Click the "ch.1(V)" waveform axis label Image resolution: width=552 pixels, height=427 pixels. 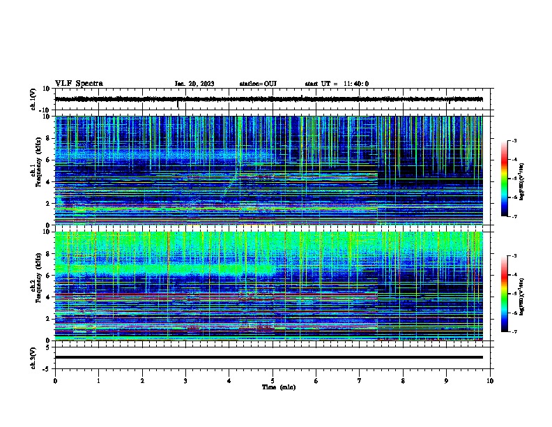click(x=33, y=99)
